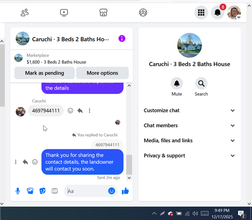Attach a photo using the image icon
Screen dimensions: 252x220
[x=30, y=191]
